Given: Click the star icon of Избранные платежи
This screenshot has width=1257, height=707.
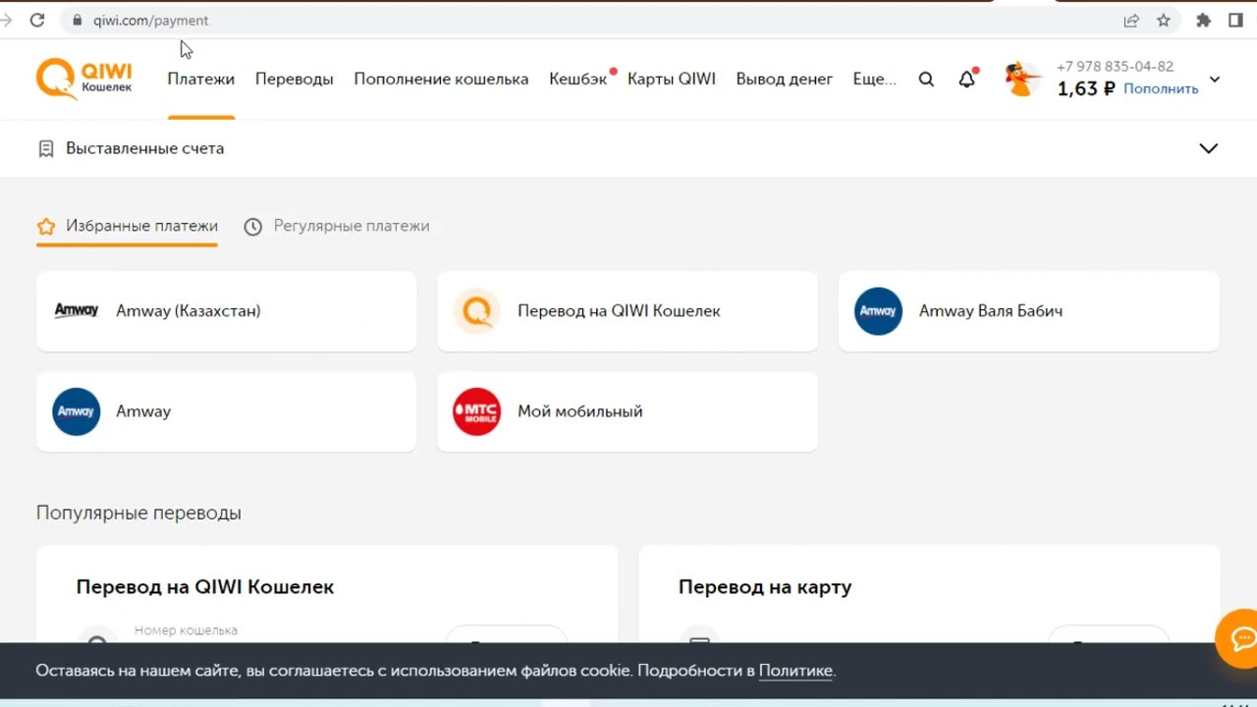Looking at the screenshot, I should (x=46, y=227).
